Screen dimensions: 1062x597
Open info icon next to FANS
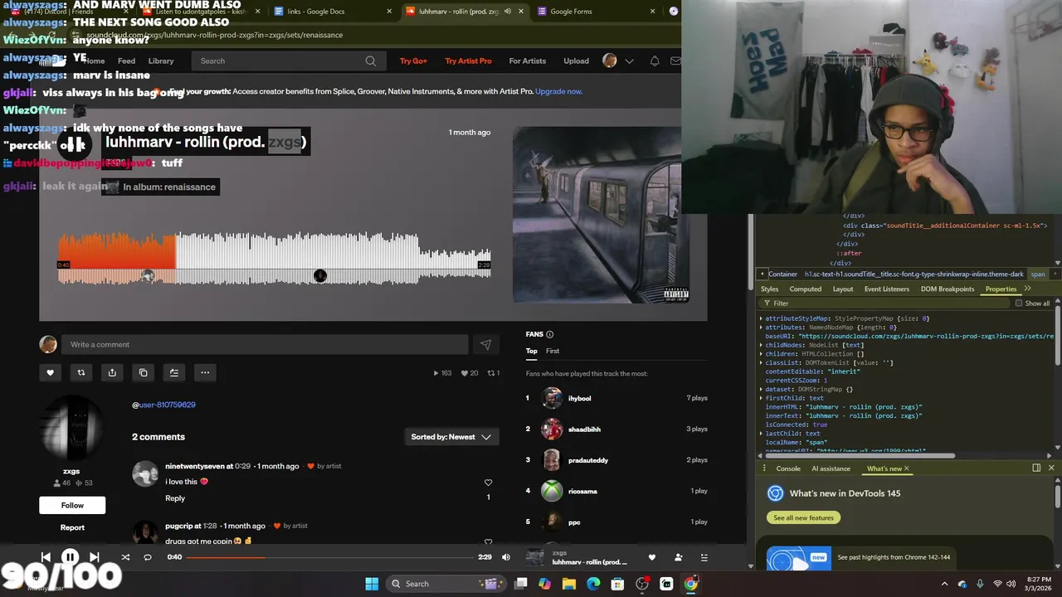549,334
